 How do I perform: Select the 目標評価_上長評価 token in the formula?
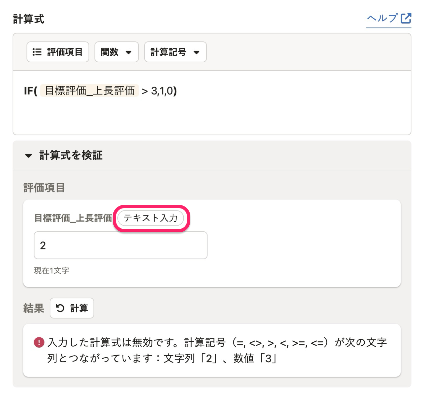tap(90, 90)
